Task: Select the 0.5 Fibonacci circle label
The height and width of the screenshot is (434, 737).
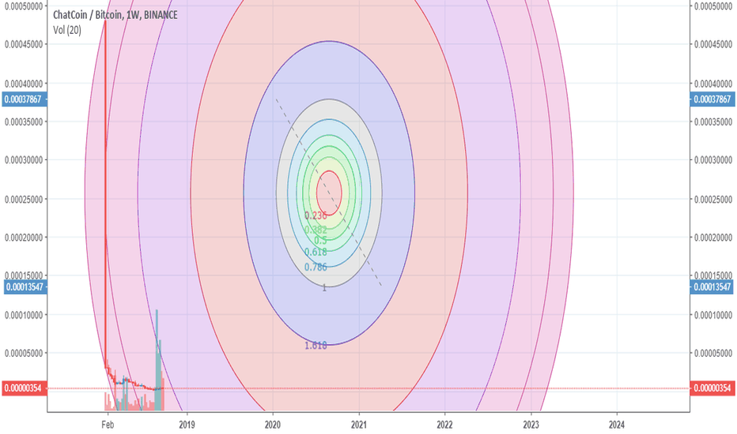Action: (320, 241)
